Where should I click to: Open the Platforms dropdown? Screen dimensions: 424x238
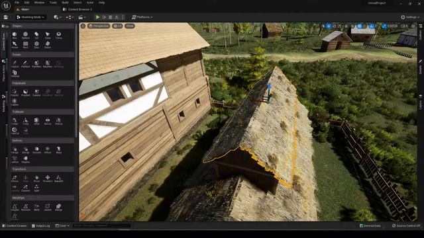pyautogui.click(x=142, y=17)
